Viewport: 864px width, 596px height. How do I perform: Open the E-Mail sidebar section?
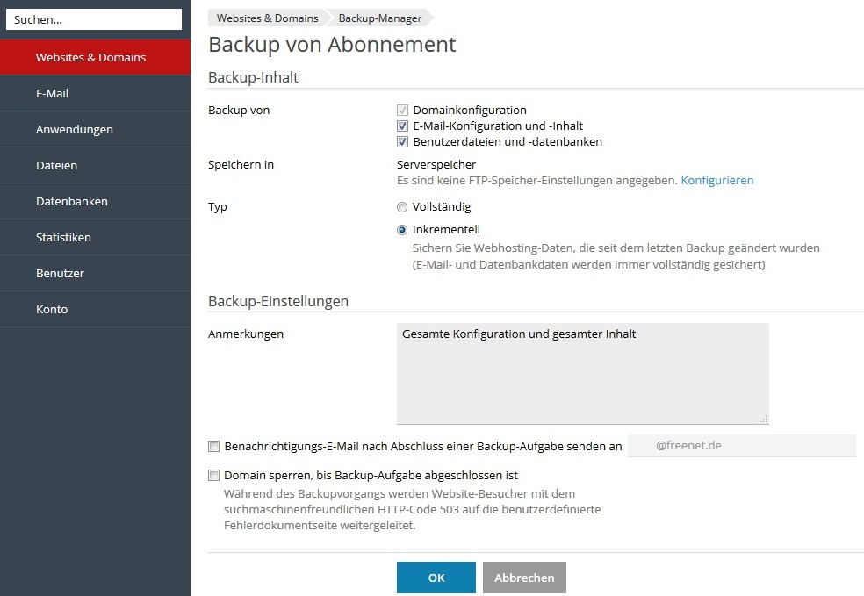click(x=95, y=94)
